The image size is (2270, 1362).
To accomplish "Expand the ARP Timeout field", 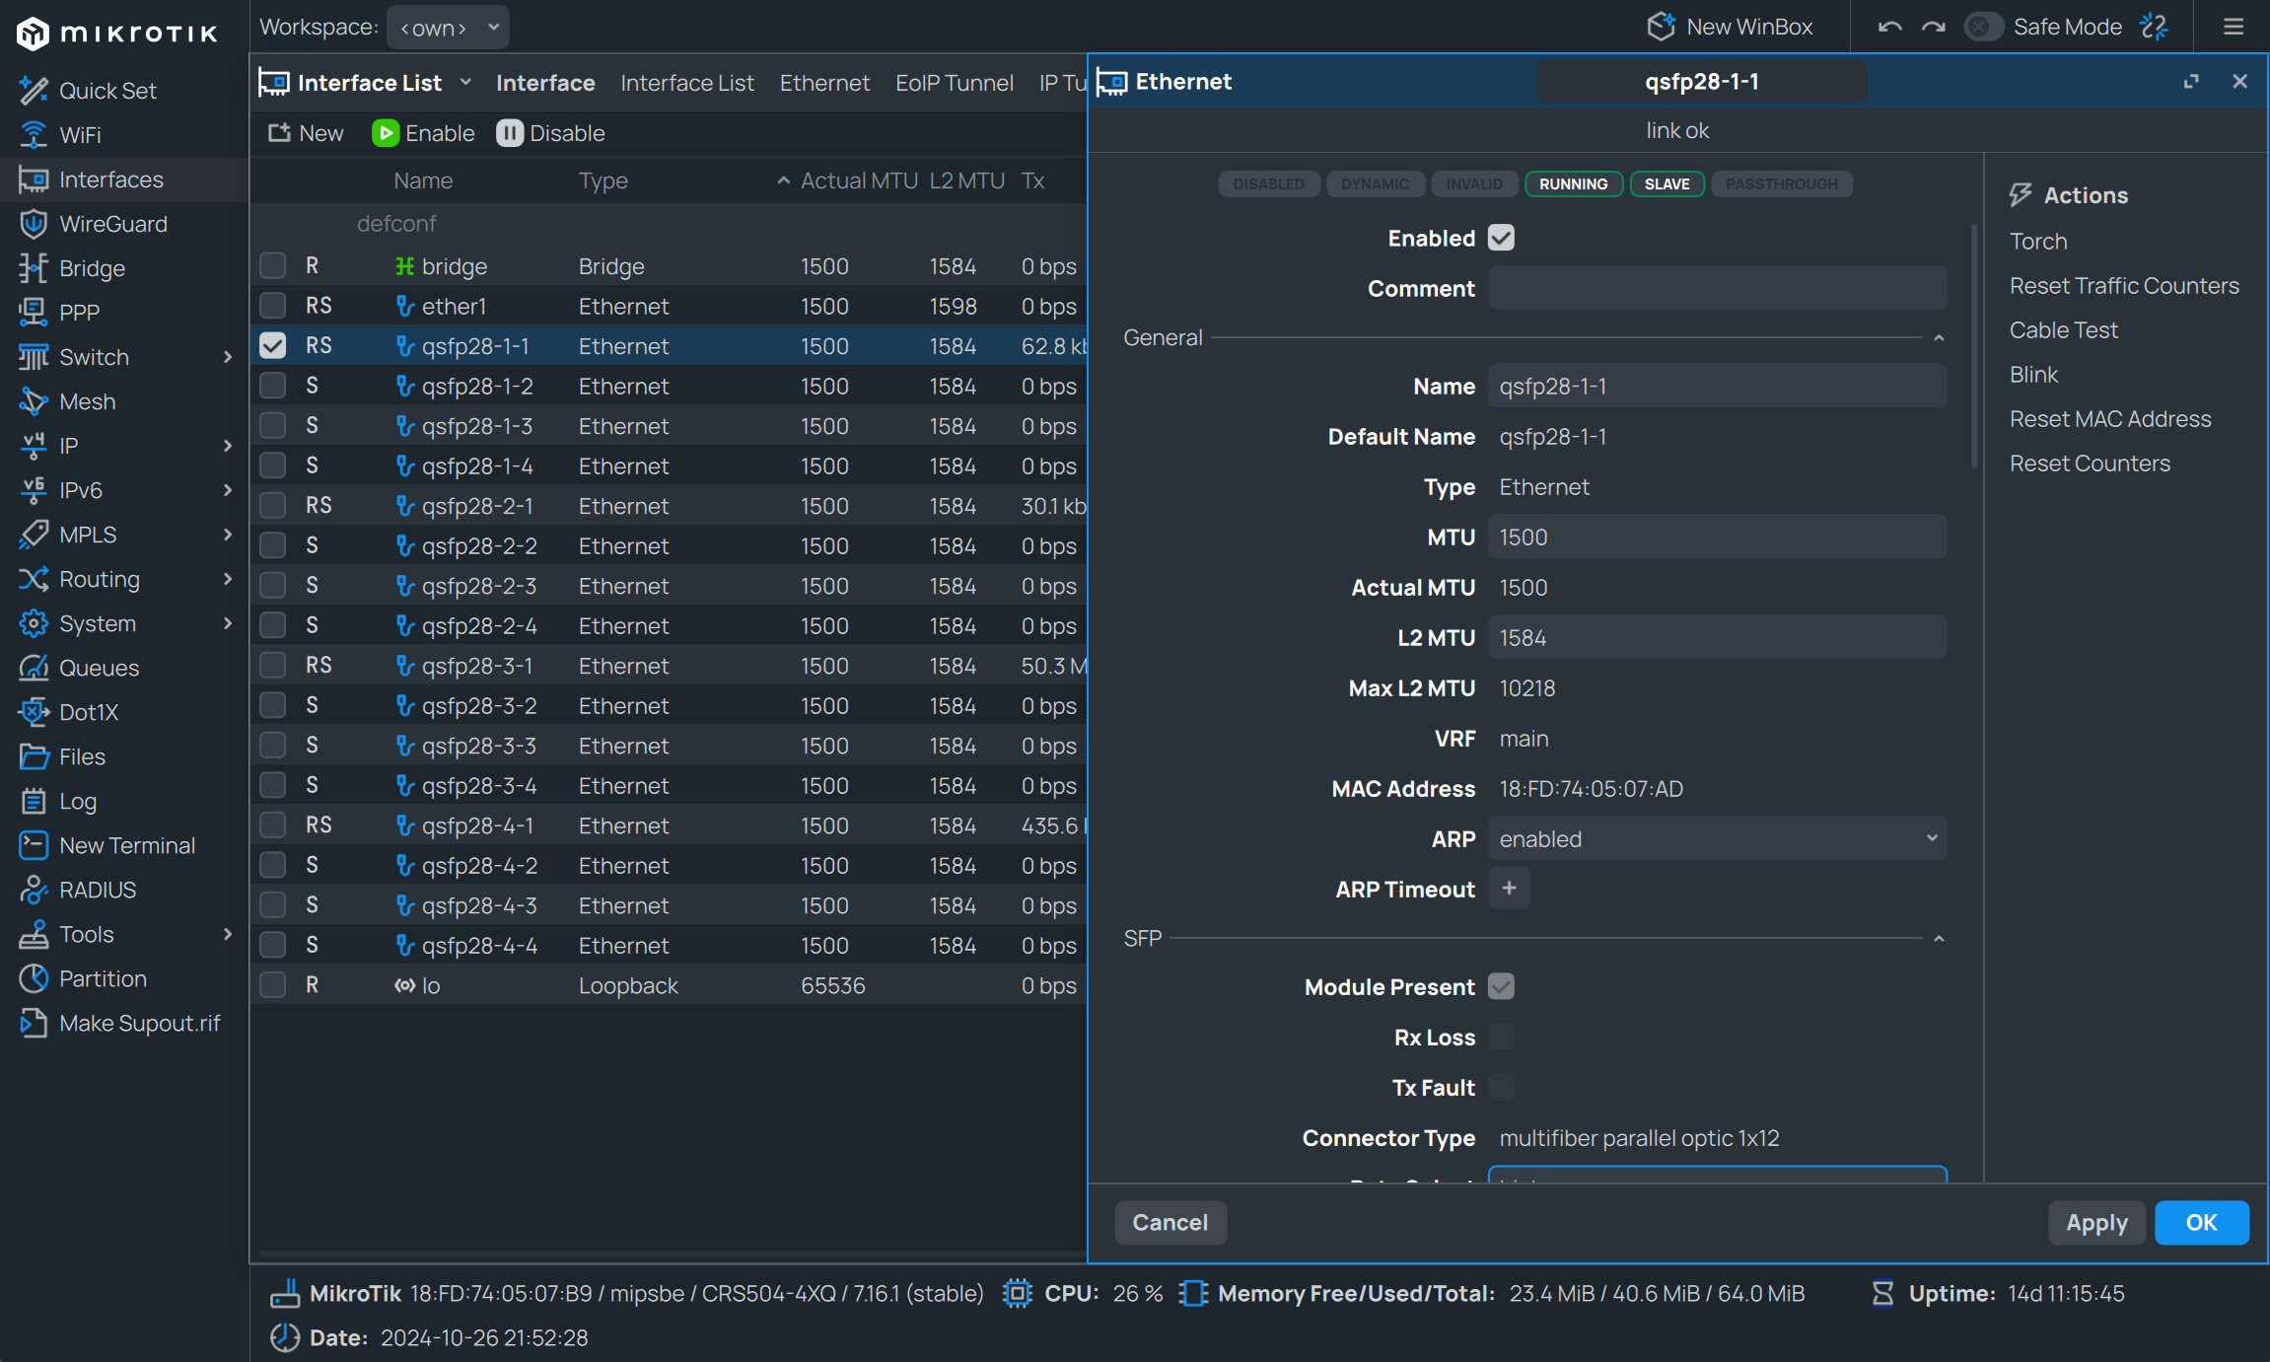I will point(1507,889).
